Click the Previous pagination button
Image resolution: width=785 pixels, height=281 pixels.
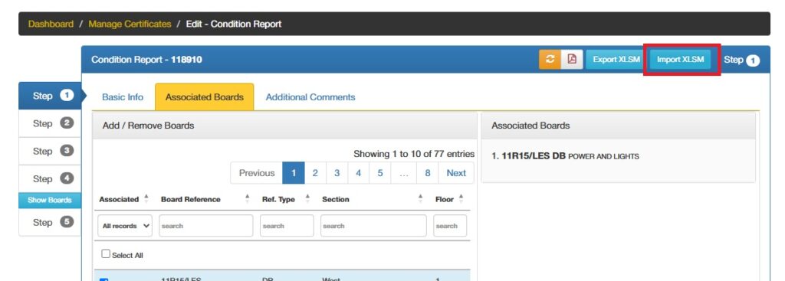point(256,173)
